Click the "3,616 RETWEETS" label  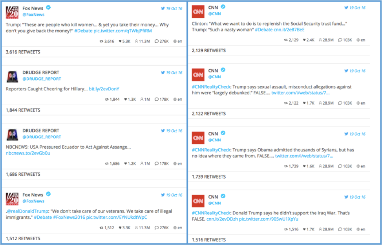pos(23,52)
